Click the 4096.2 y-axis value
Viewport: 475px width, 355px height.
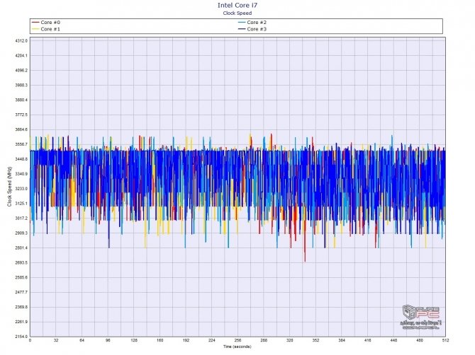coord(21,71)
